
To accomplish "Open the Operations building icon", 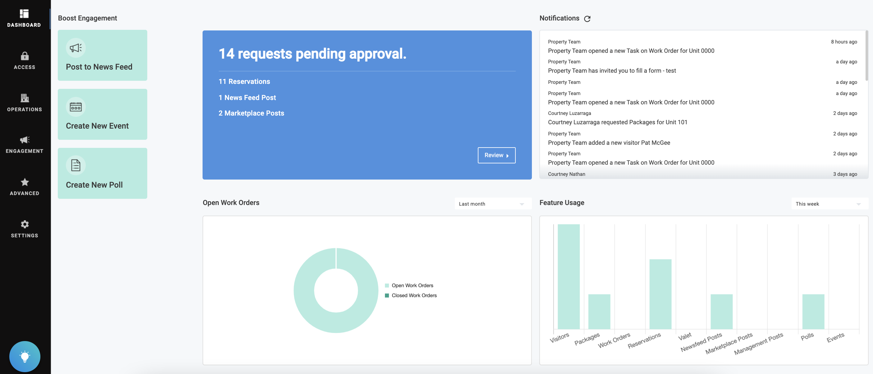I will [25, 98].
